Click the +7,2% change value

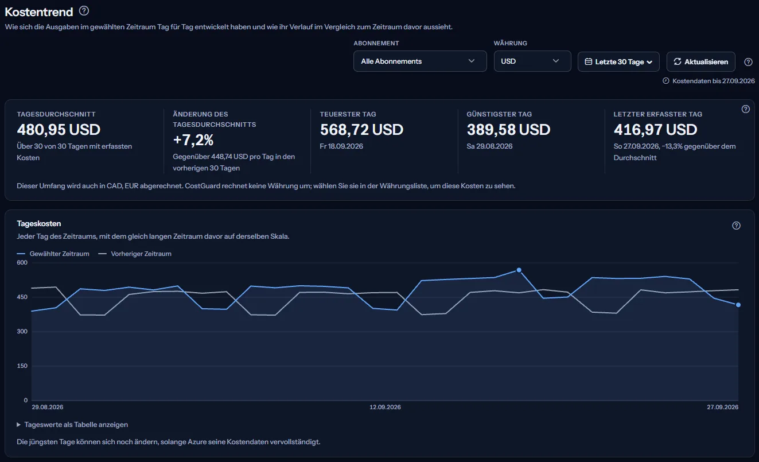point(193,139)
